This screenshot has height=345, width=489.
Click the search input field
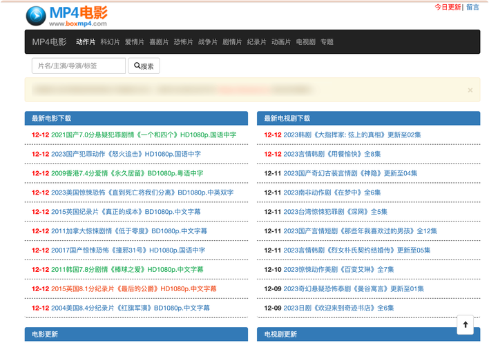(x=79, y=66)
